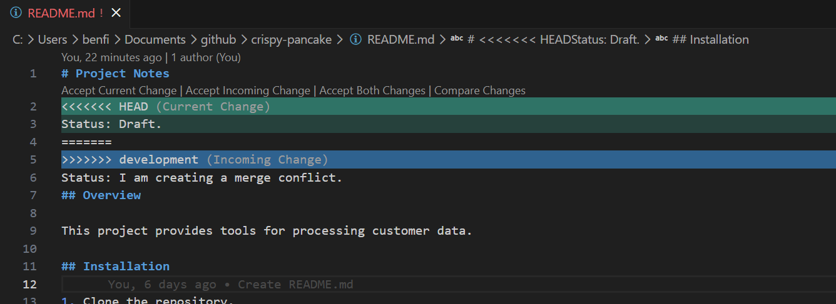Screen dimensions: 836x304
Task: Accept Incoming Change in merge conflict
Action: coord(248,91)
